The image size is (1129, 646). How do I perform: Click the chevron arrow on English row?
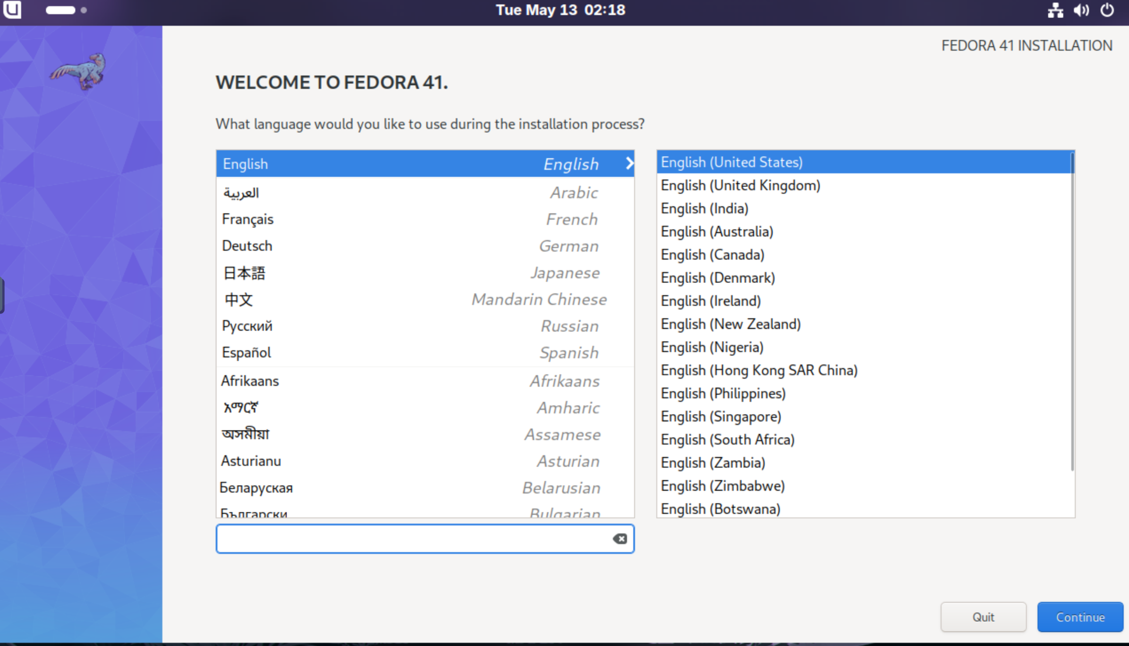pyautogui.click(x=629, y=163)
